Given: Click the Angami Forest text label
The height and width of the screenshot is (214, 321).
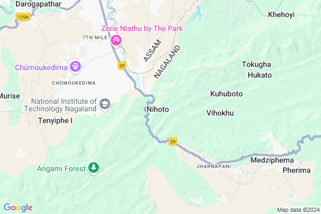Looking at the screenshot, I should pyautogui.click(x=61, y=169).
